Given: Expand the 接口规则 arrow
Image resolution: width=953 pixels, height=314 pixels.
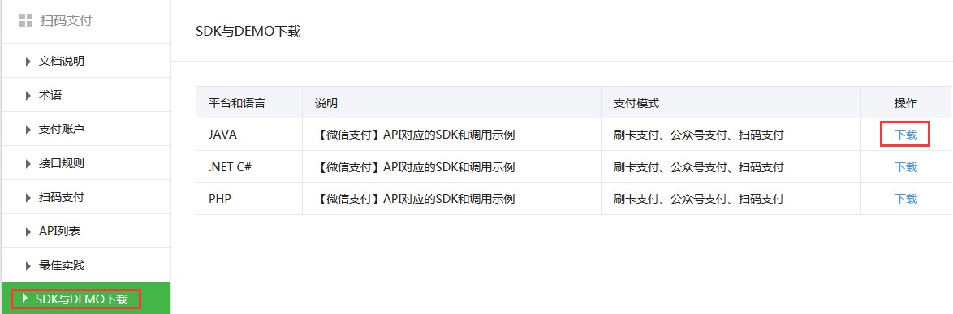Looking at the screenshot, I should (x=28, y=163).
